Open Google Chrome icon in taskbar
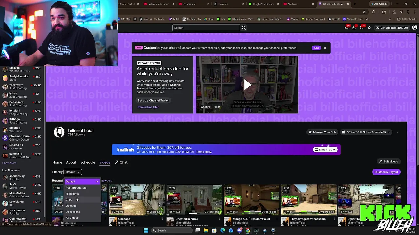 pos(248,230)
